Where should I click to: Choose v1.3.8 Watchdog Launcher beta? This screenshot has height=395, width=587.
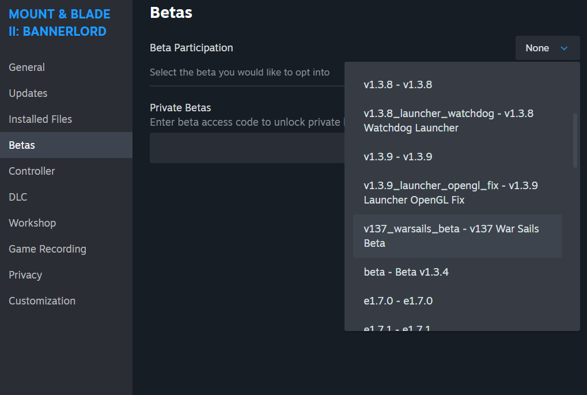tap(449, 121)
